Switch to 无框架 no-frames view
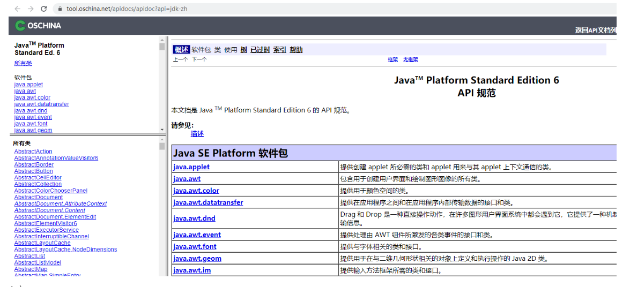 411,59
